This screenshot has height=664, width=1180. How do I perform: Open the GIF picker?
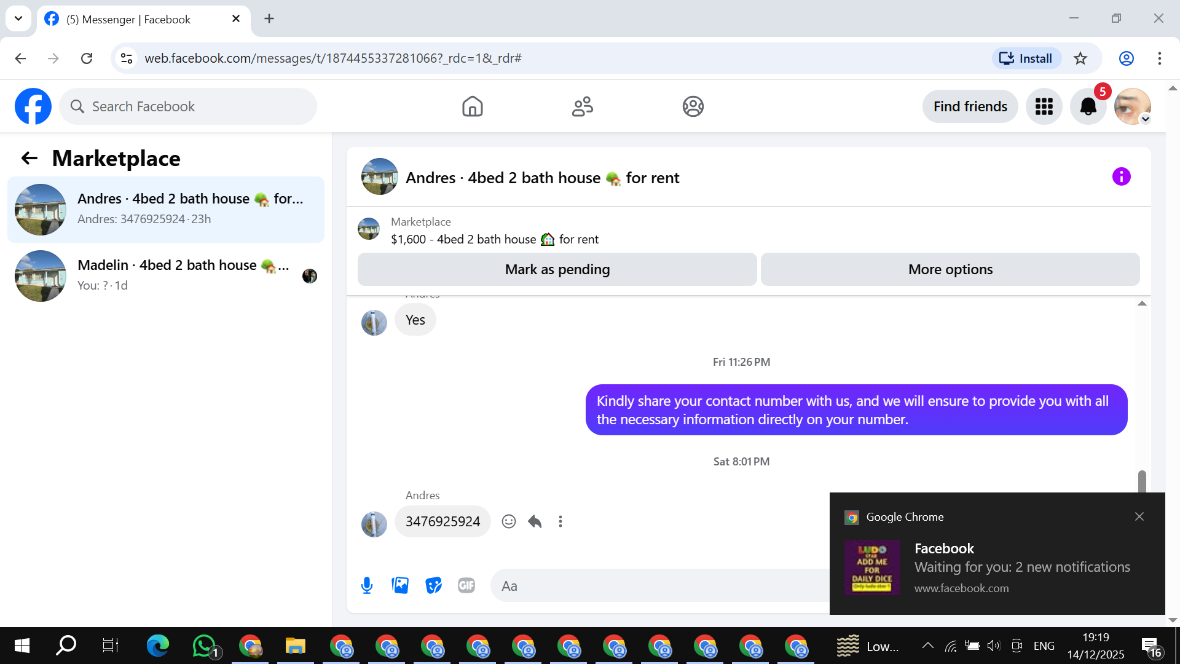(x=466, y=585)
